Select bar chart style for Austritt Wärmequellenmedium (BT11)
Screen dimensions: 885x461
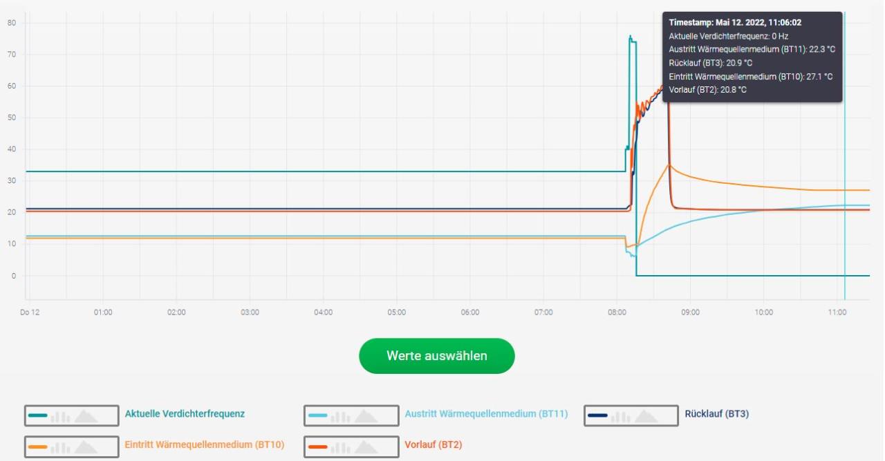340,417
